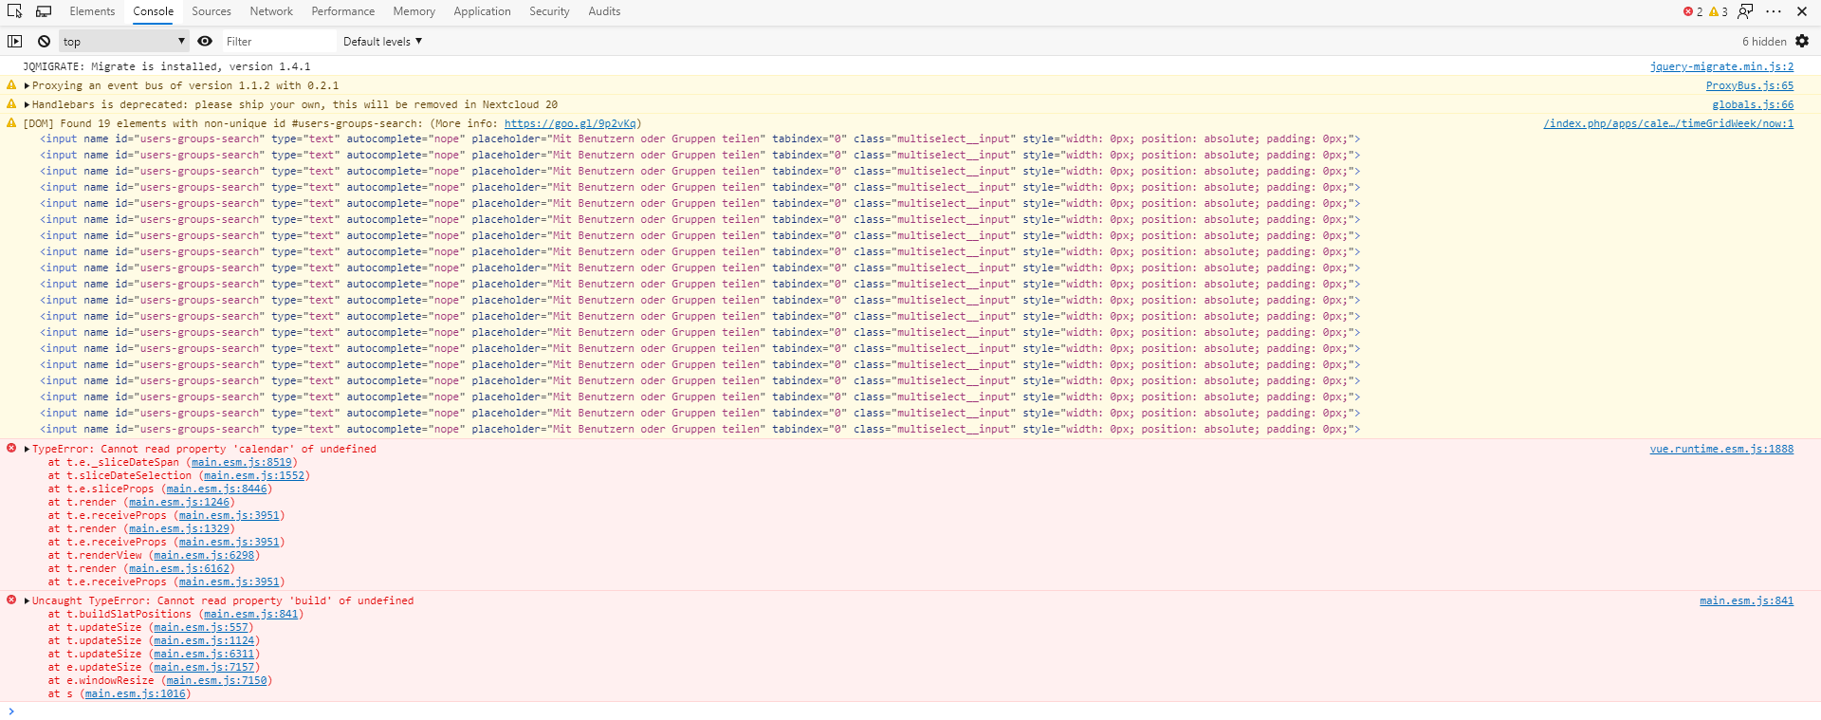Image resolution: width=1821 pixels, height=720 pixels.
Task: Click the error icon beside 'build' TypeError
Action: point(11,600)
